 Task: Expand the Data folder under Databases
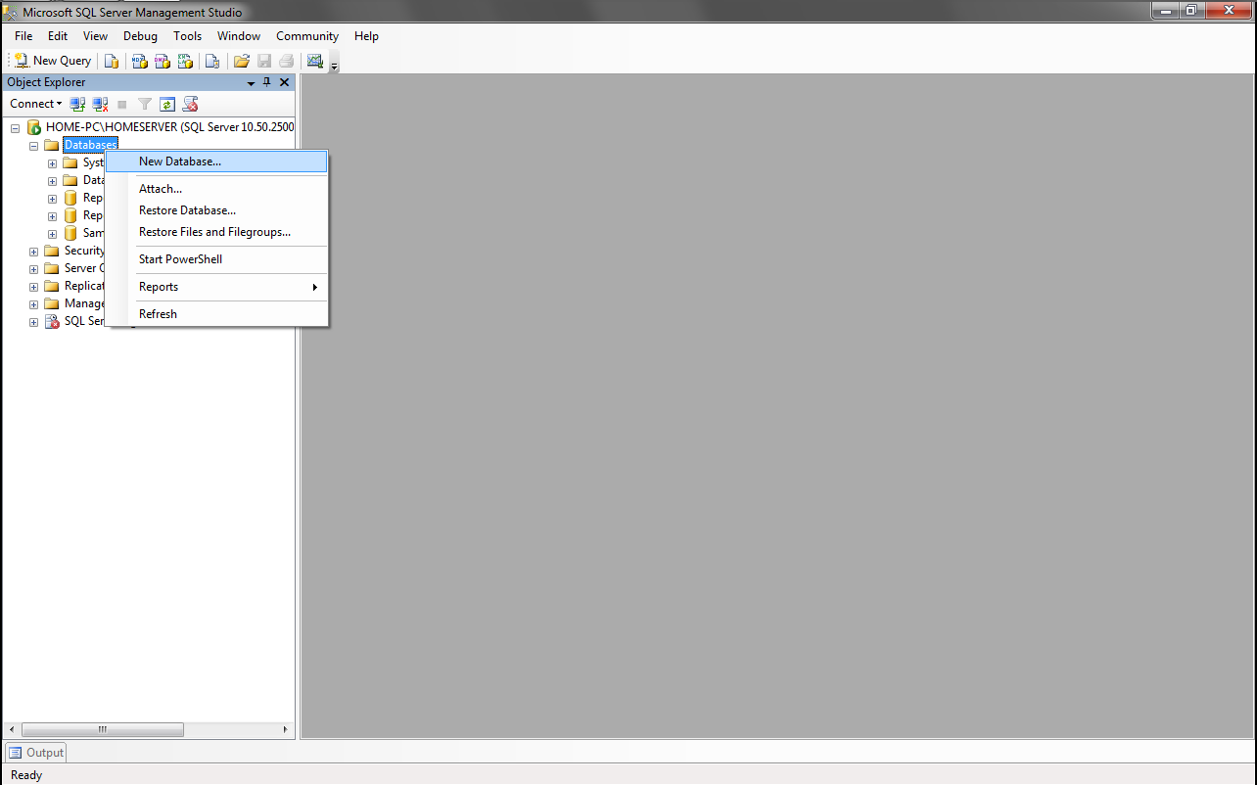pyautogui.click(x=52, y=181)
